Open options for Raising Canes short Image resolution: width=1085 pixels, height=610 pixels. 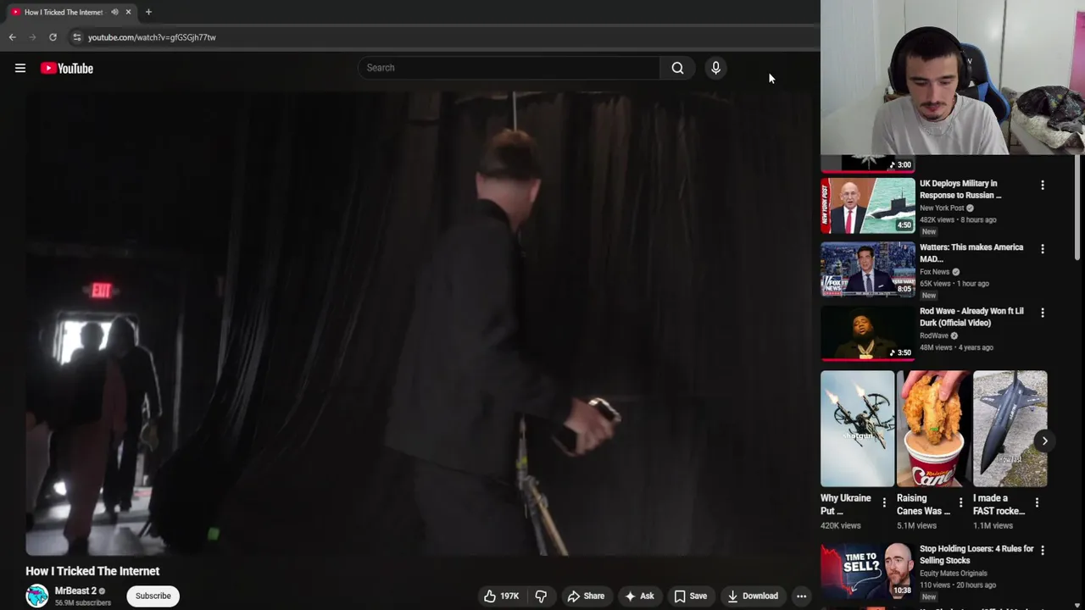coord(960,502)
